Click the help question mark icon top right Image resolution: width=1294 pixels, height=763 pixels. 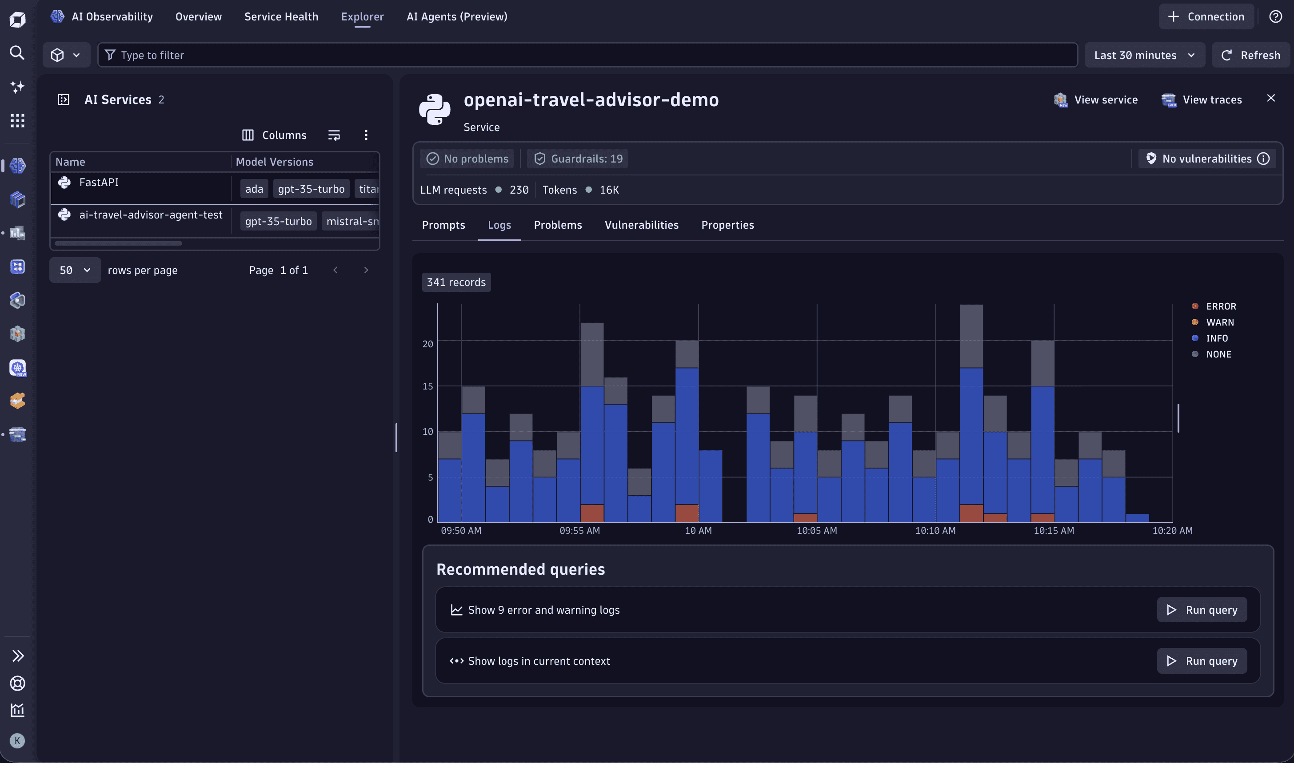pos(1276,16)
